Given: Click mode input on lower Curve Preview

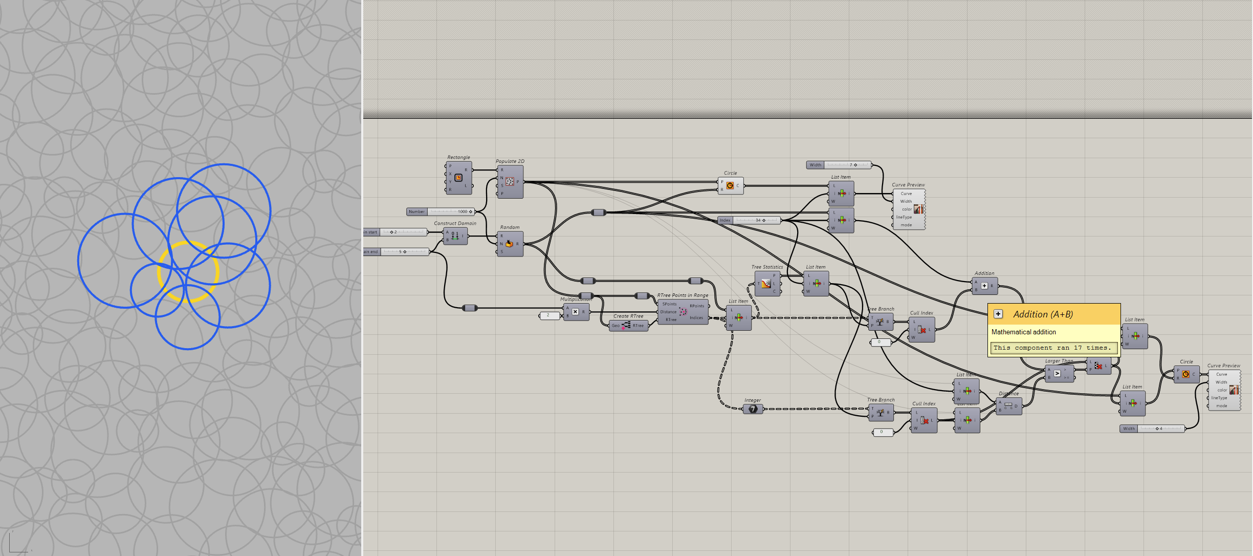Looking at the screenshot, I should (1221, 405).
